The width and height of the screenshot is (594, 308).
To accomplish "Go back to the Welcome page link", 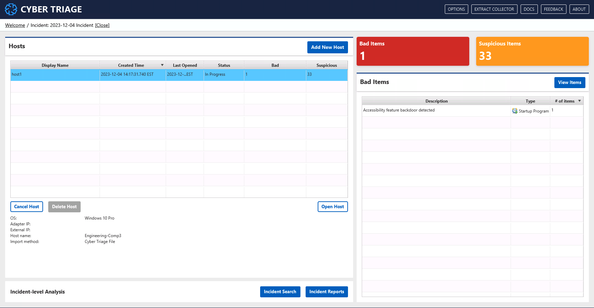I will [15, 25].
